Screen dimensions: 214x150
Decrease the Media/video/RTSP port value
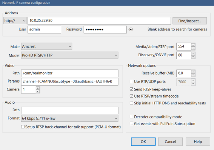click(x=193, y=48)
